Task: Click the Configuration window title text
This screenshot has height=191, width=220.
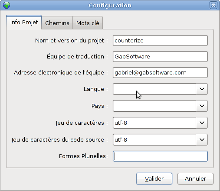Action: (x=110, y=6)
